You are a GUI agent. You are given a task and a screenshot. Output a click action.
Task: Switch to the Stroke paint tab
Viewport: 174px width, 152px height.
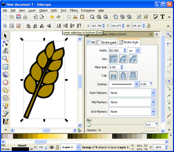107,42
